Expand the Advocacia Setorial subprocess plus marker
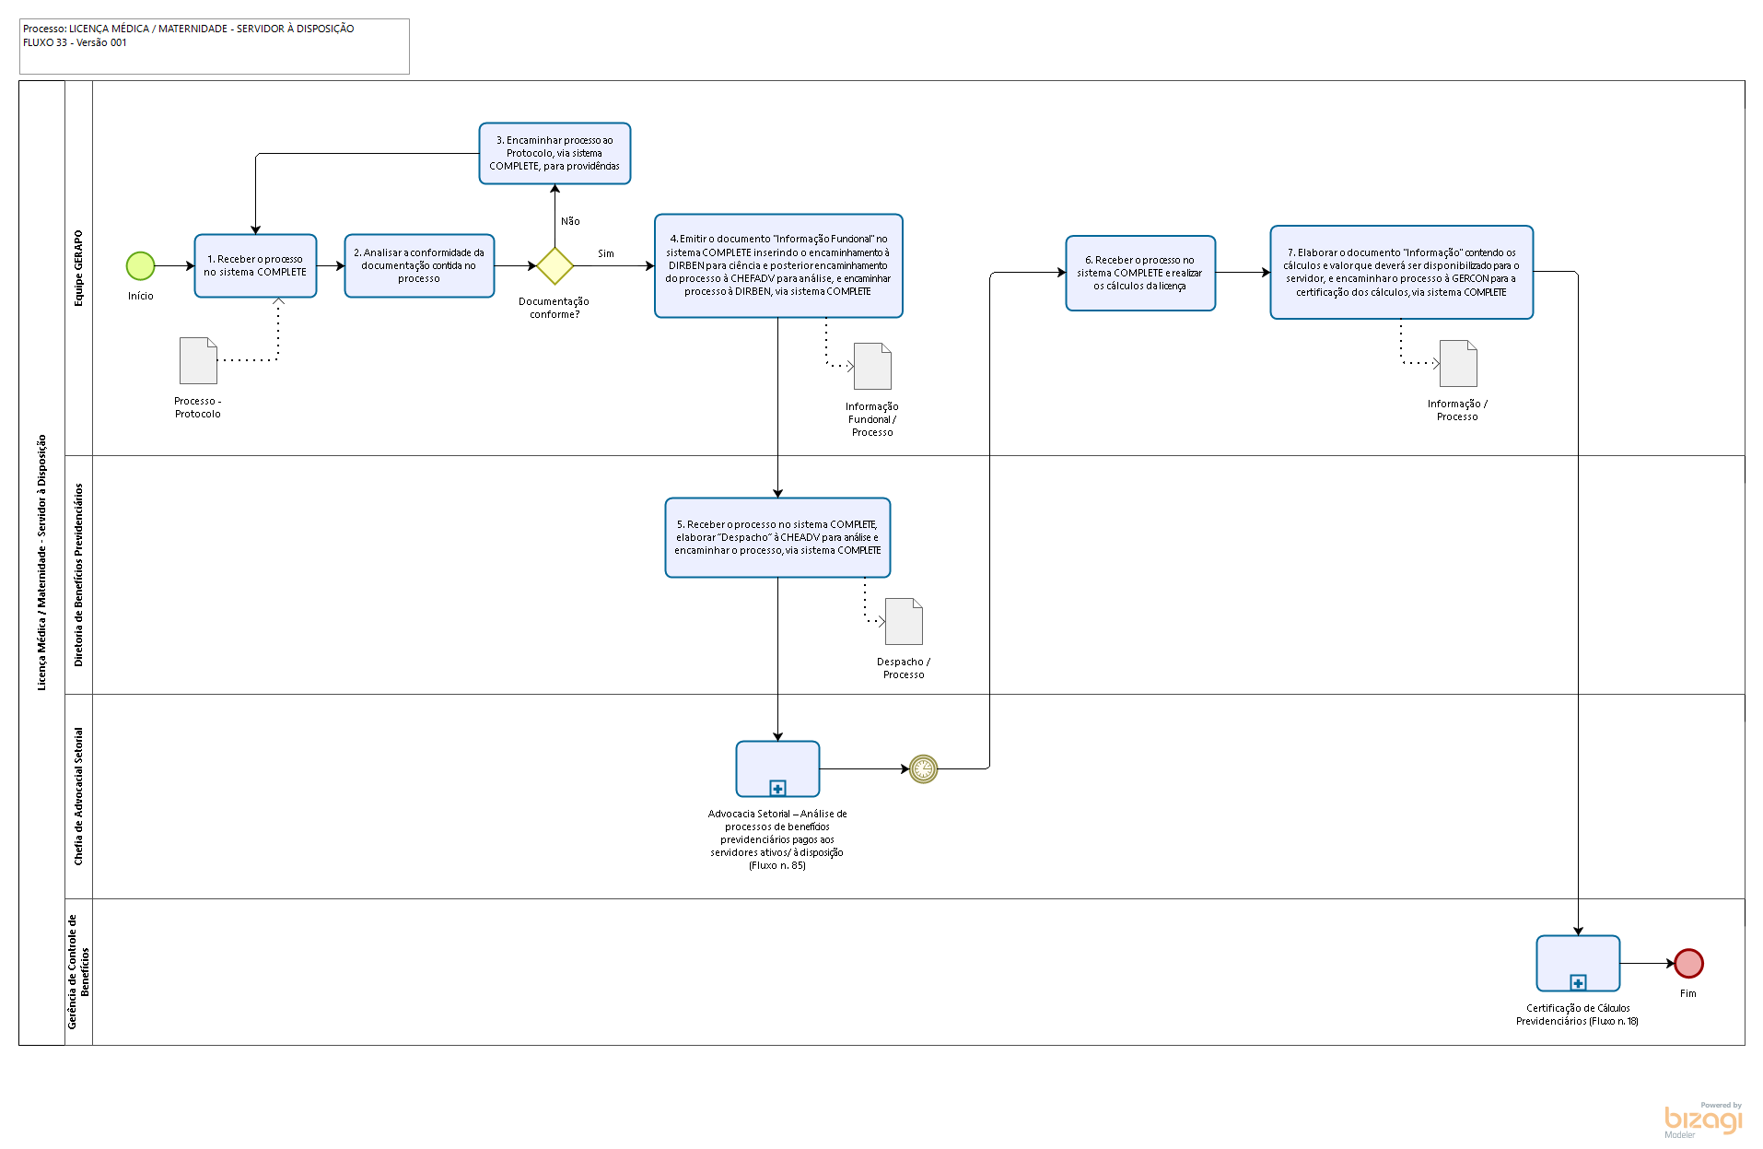The image size is (1763, 1149). (777, 788)
